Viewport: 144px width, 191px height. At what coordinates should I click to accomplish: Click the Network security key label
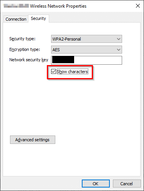point(29,60)
